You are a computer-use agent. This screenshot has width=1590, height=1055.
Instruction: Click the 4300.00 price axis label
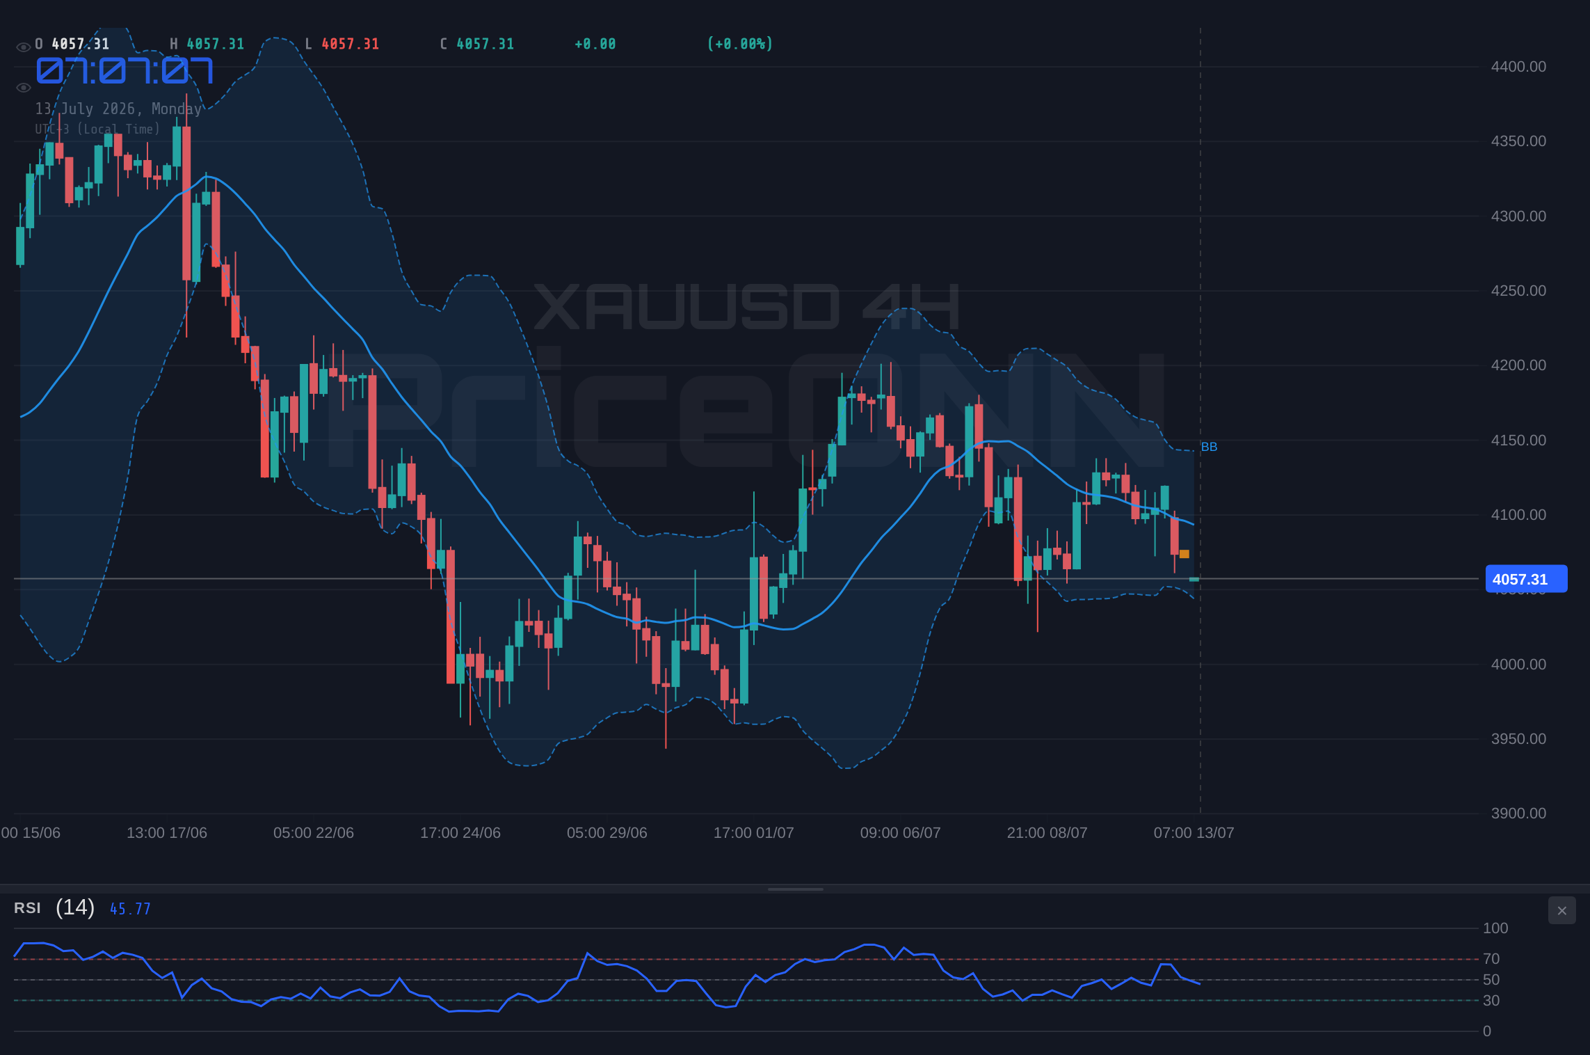1518,216
